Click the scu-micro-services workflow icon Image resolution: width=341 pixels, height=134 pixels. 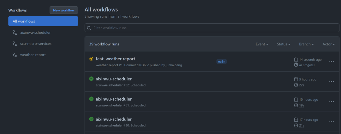coord(15,44)
